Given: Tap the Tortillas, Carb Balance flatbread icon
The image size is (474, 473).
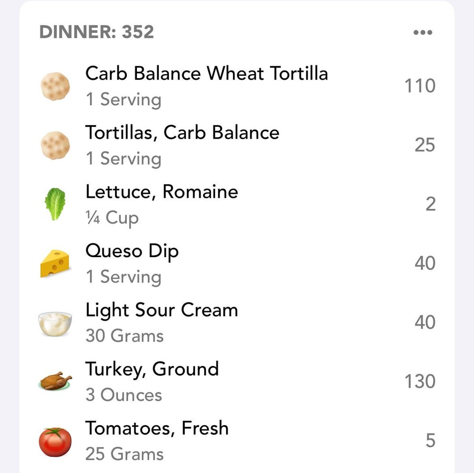Looking at the screenshot, I should 55,145.
